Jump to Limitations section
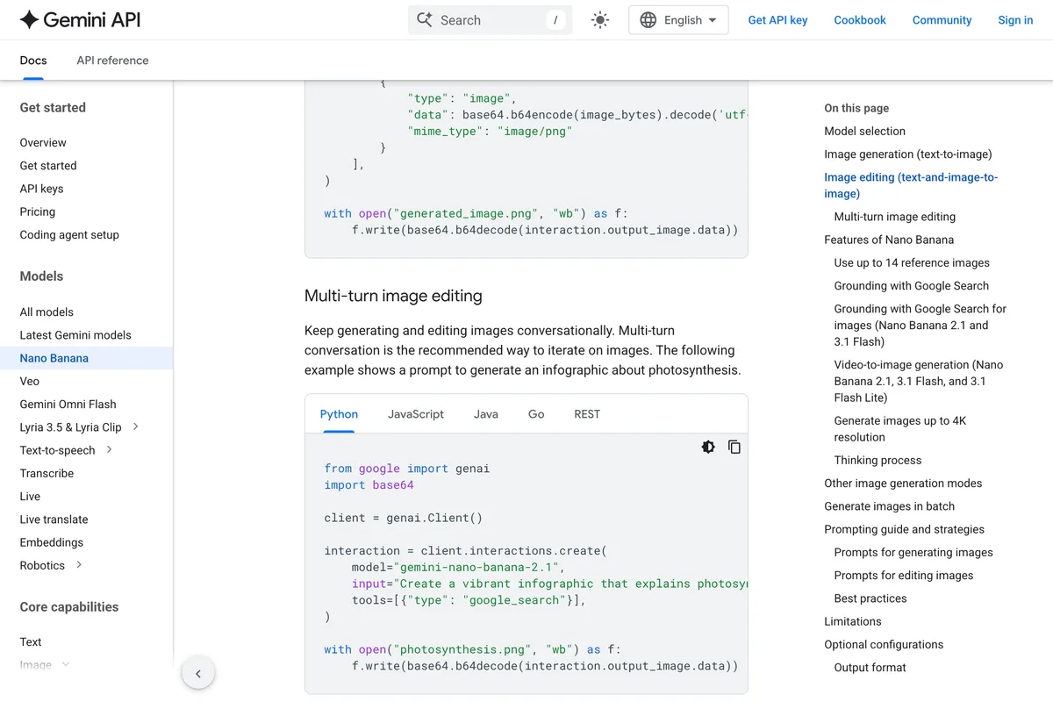The width and height of the screenshot is (1053, 702). [x=852, y=621]
